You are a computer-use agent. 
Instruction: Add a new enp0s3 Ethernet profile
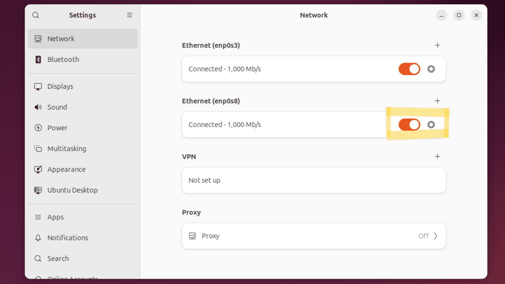tap(438, 45)
